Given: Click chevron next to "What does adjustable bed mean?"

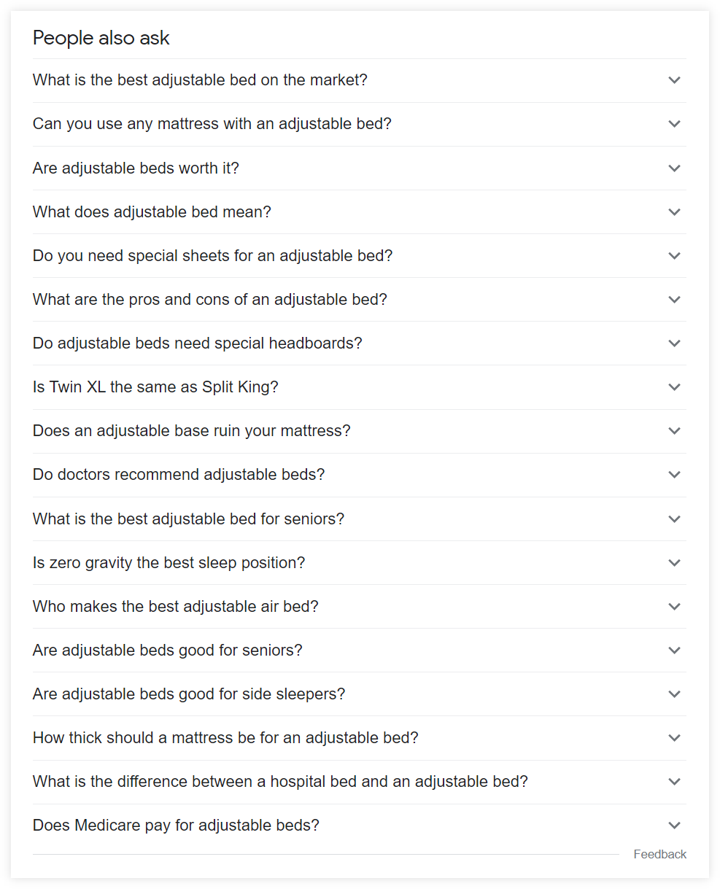Looking at the screenshot, I should coord(674,212).
